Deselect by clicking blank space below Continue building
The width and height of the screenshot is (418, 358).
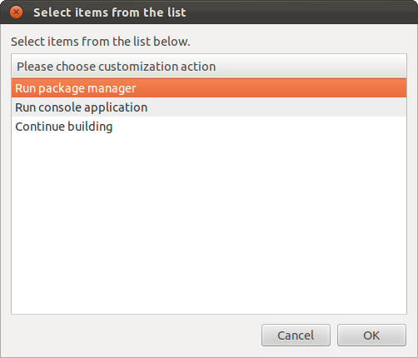[x=209, y=225]
